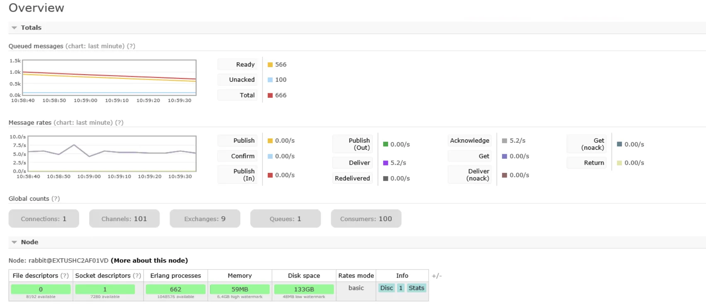Click the help (?) beside Global counts
This screenshot has height=304, width=706.
56,199
